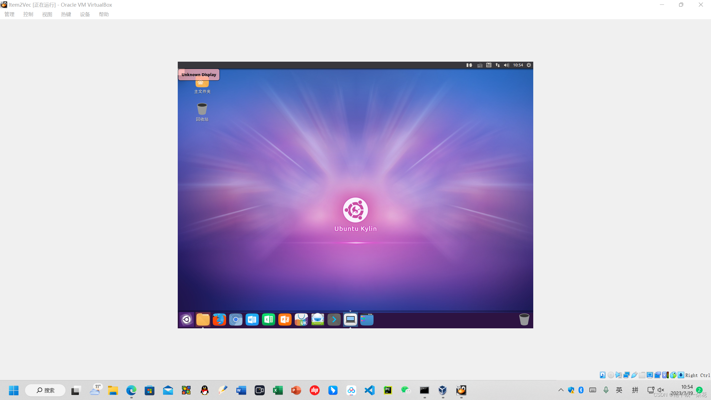Click the VirtualBox network adapters status icon
711x400 pixels.
click(626, 375)
